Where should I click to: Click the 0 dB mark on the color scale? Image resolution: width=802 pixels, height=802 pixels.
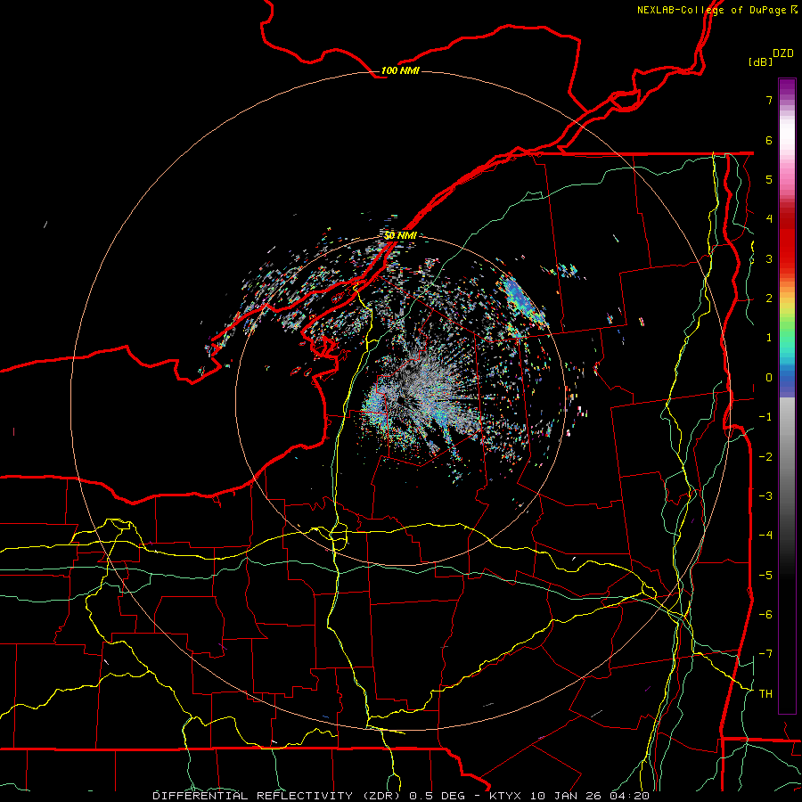769,378
